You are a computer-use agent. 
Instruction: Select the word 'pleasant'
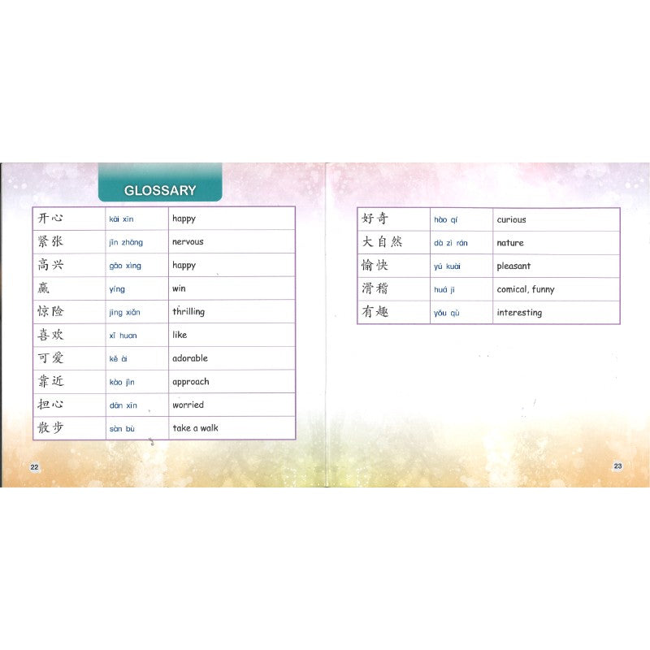coord(513,266)
